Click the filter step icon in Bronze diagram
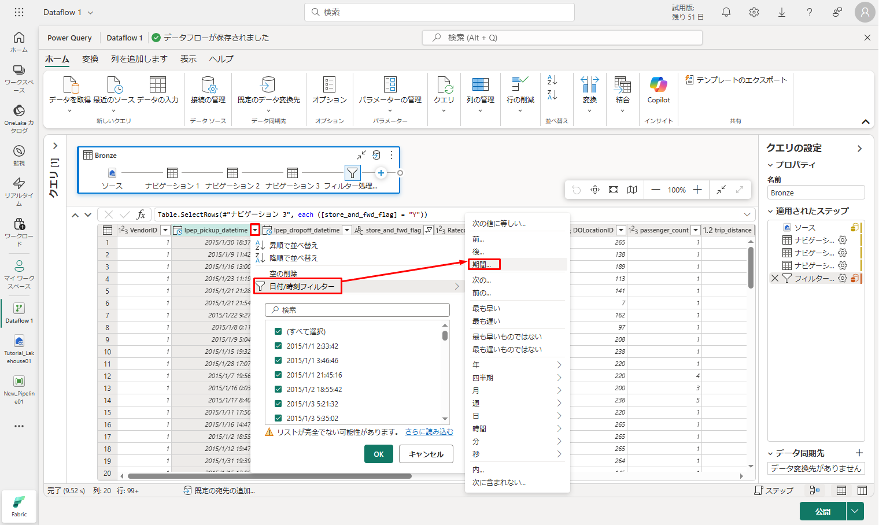The width and height of the screenshot is (879, 525). click(352, 172)
